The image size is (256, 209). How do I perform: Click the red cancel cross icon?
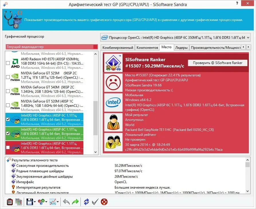point(104,202)
